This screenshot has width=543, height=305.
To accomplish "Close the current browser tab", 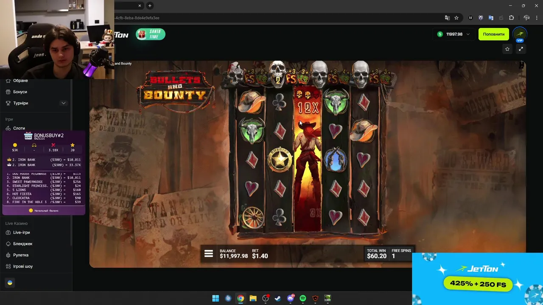I will coord(140,6).
